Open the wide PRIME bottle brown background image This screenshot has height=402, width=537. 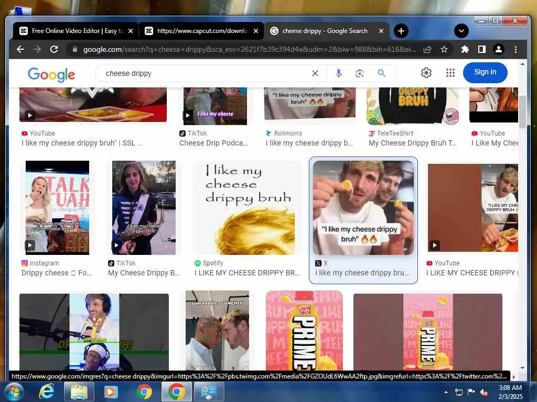pyautogui.click(x=428, y=331)
